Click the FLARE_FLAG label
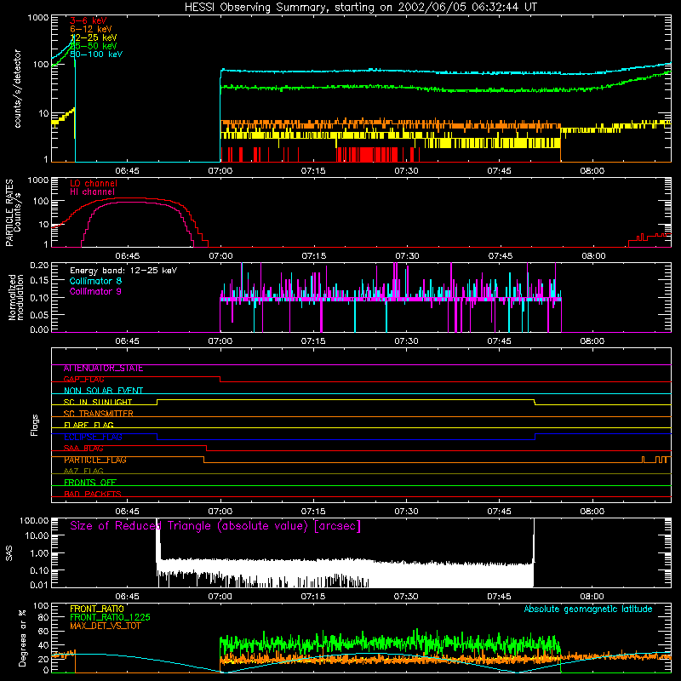 pyautogui.click(x=89, y=425)
